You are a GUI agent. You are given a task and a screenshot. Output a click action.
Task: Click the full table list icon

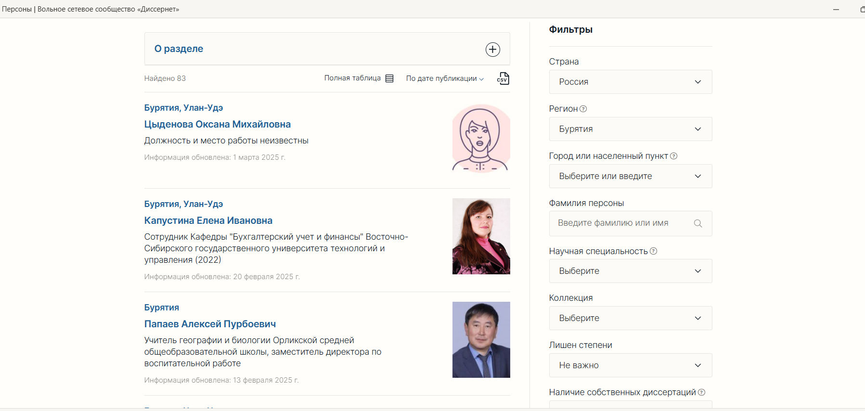pos(389,78)
